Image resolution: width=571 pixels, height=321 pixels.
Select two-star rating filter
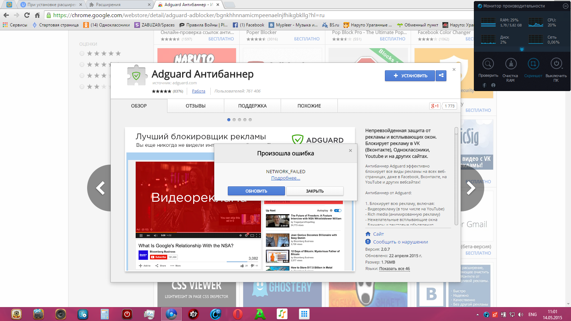coord(82,86)
